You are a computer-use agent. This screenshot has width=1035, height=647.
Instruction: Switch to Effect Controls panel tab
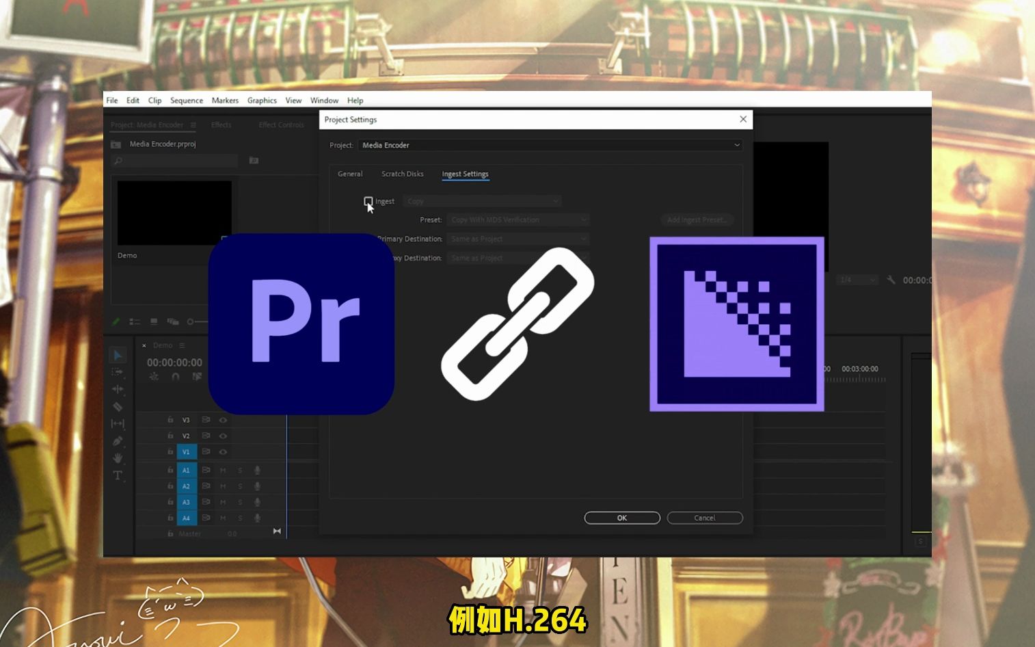(281, 125)
